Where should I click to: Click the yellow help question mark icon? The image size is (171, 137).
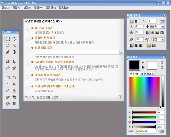pyautogui.click(x=120, y=97)
